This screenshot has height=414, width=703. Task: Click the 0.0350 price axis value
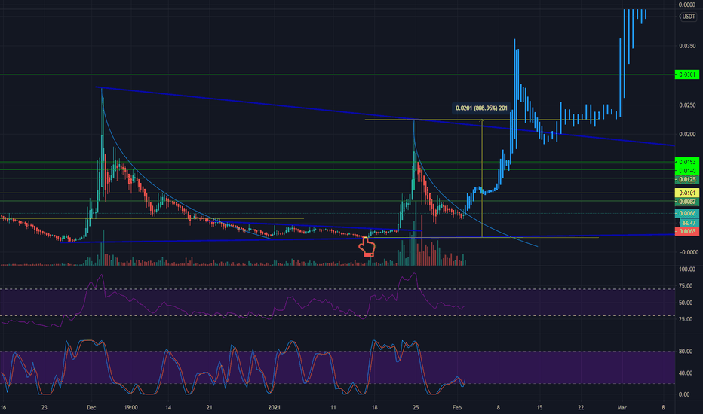click(687, 46)
